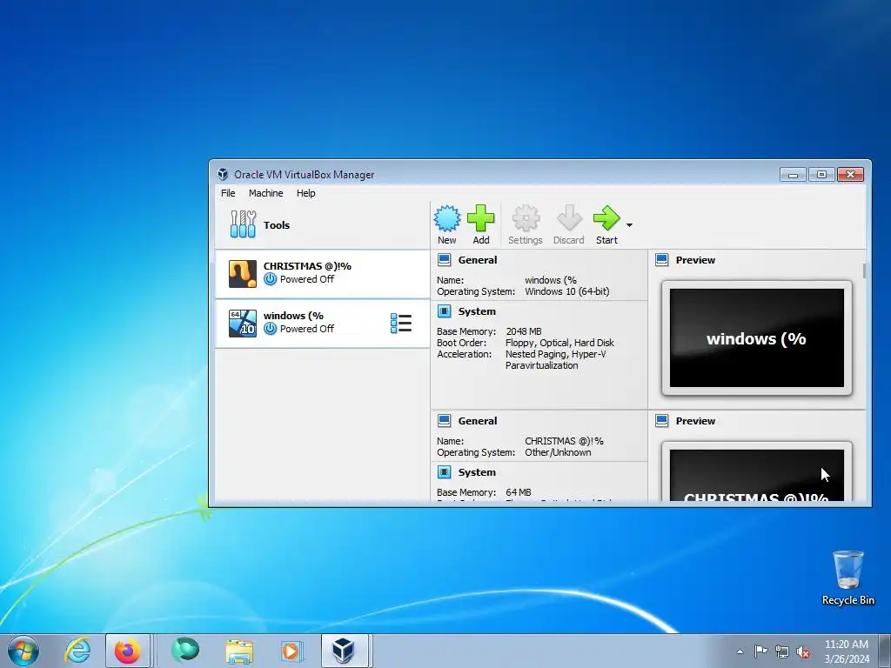891x668 pixels.
Task: Open the Settings gear toolbar icon
Action: click(x=526, y=218)
